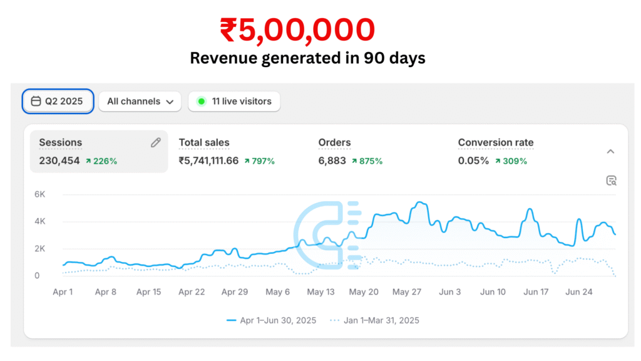Image resolution: width=641 pixels, height=361 pixels.
Task: Toggle the Jan 1–Mar 31, 2025 legend series
Action: [374, 320]
